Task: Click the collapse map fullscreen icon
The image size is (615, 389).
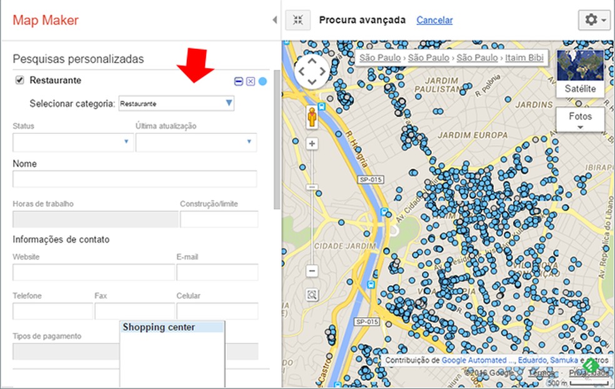Action: tap(298, 20)
